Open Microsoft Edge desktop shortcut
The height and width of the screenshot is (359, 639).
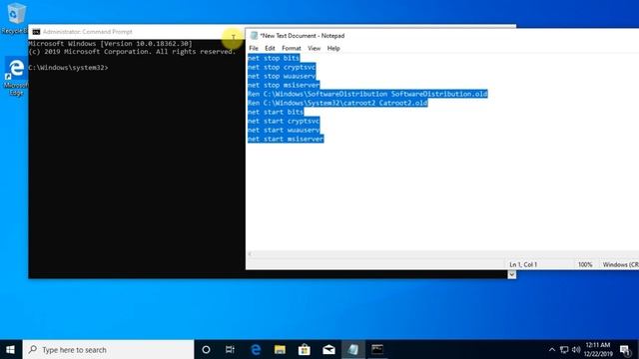[16, 76]
